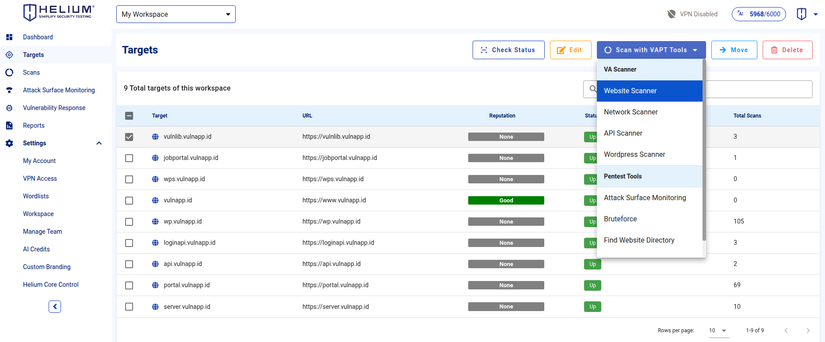825x342 pixels.
Task: Click the globe icon next to vulnlib.vulnapp.id
Action: pos(155,137)
